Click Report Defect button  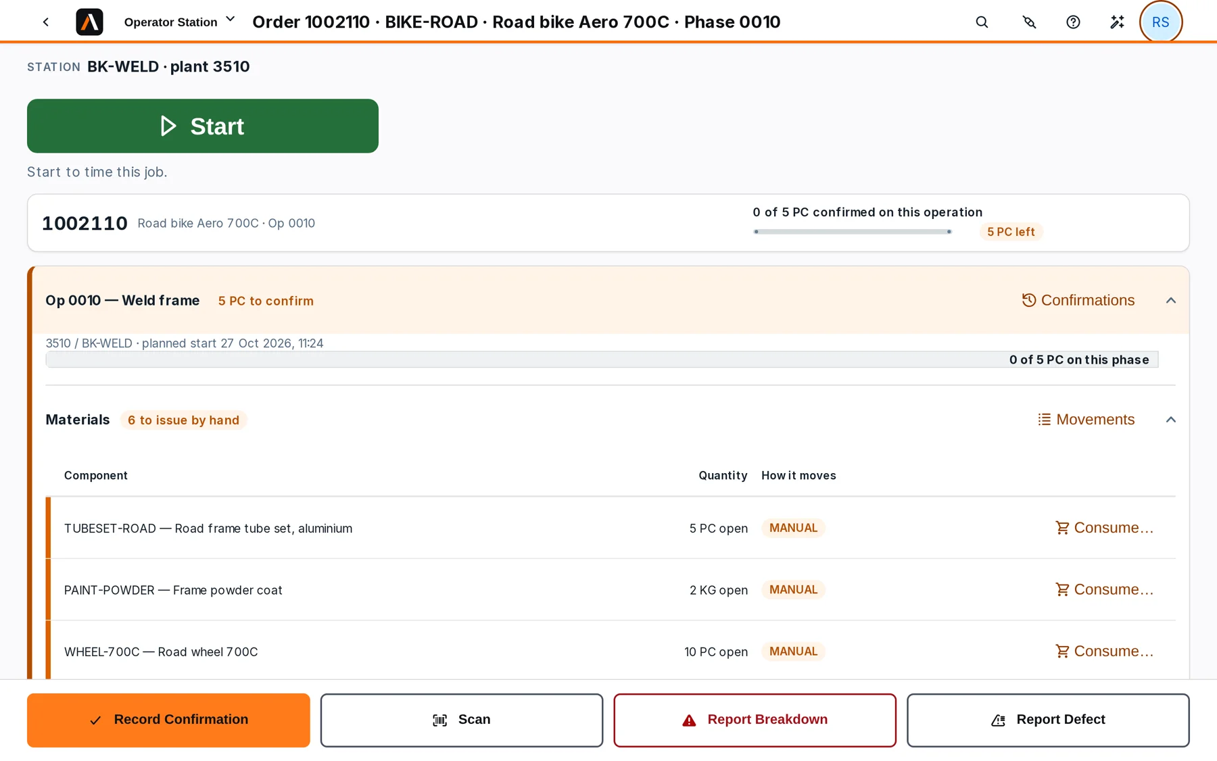click(x=1048, y=720)
